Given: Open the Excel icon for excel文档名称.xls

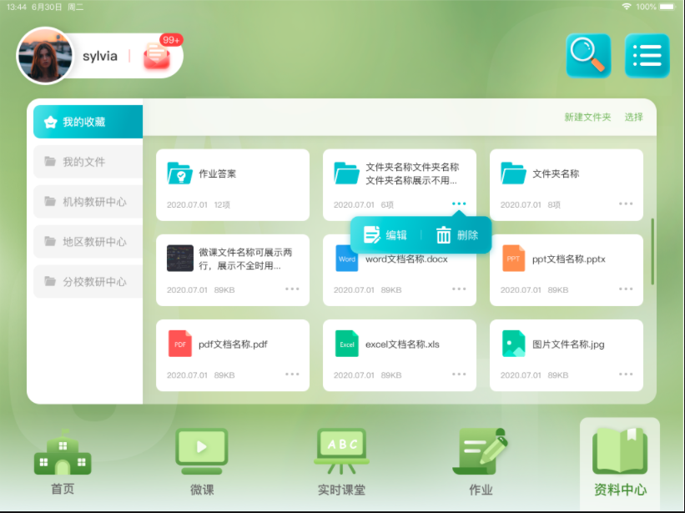Looking at the screenshot, I should (346, 343).
